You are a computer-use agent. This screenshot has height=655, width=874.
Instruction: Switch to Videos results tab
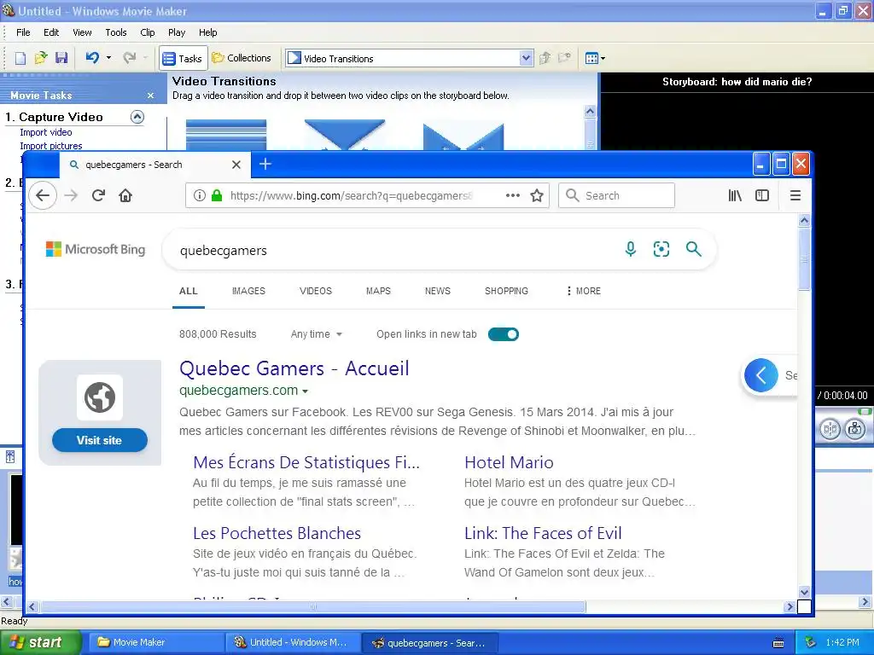click(316, 291)
